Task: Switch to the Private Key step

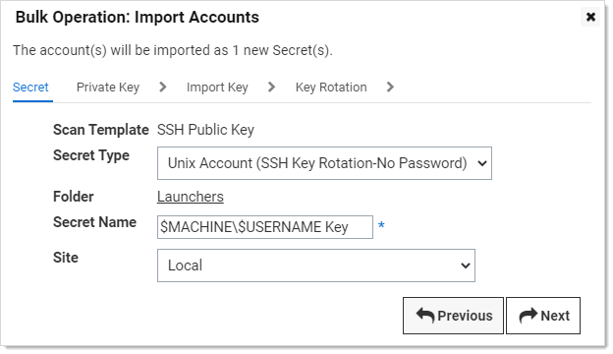Action: [x=108, y=88]
